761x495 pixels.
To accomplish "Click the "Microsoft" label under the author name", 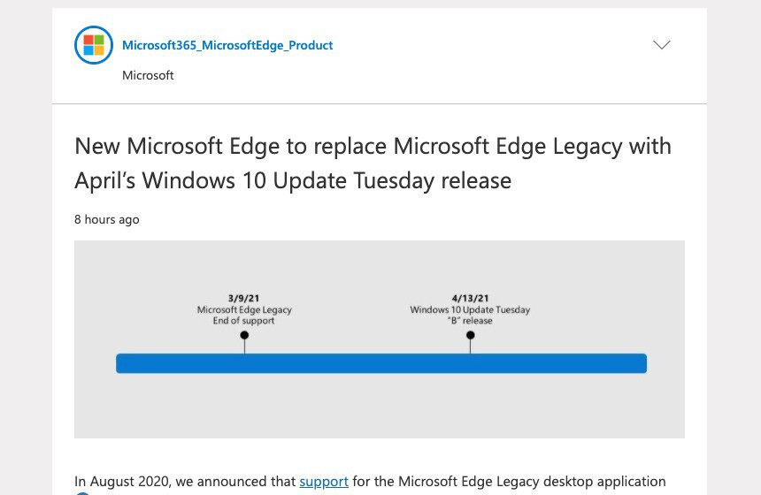I will click(x=148, y=75).
